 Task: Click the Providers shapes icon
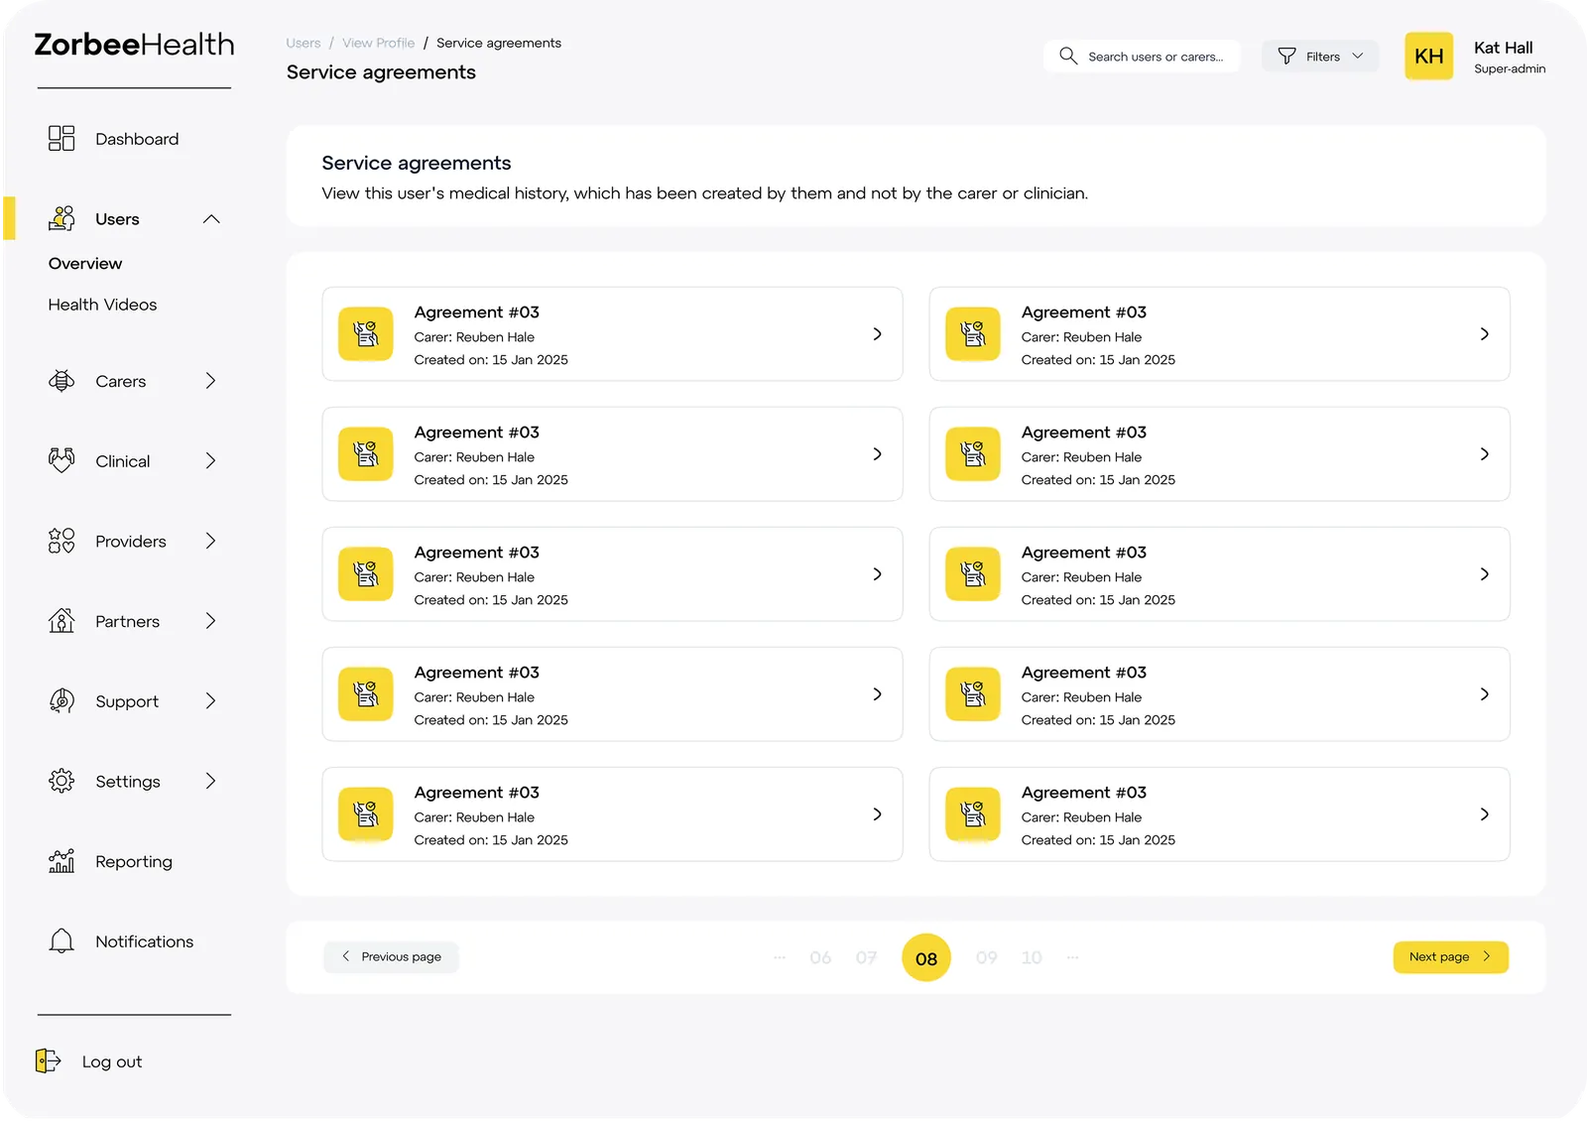(x=61, y=541)
